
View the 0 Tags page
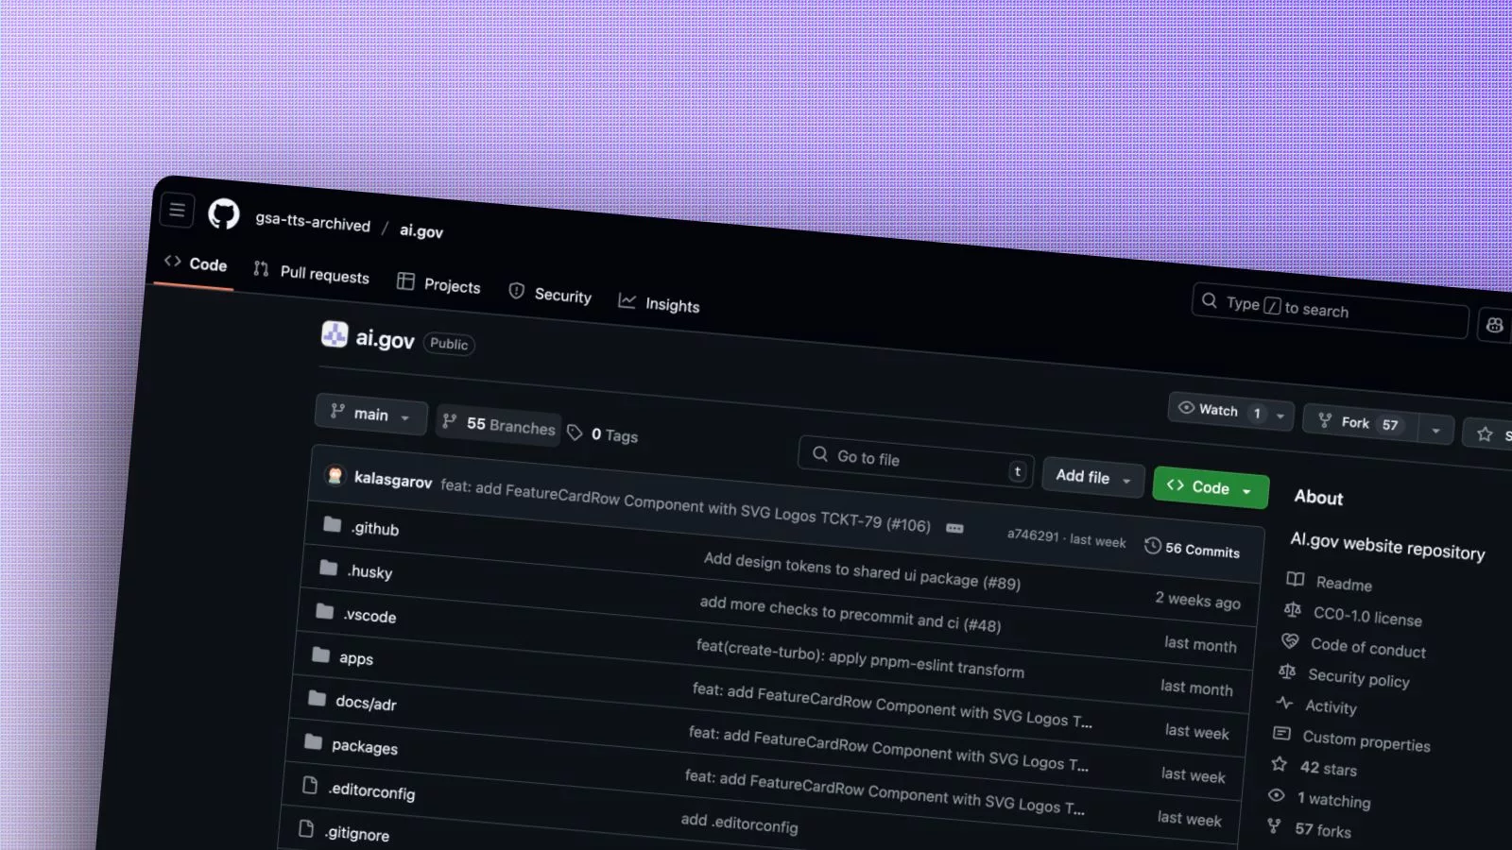[x=603, y=434]
